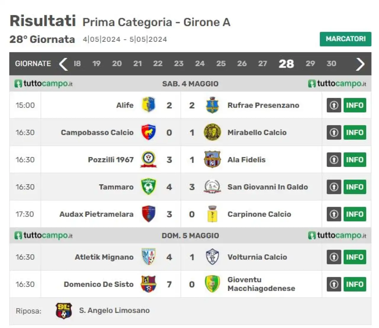Go to previous giornate with left arrow
Viewport: 379px width, 328px height.
(x=63, y=64)
